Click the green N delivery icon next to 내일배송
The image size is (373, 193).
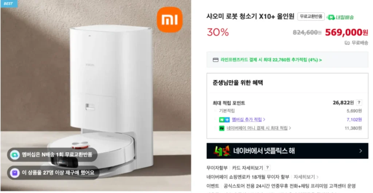coord(331,17)
